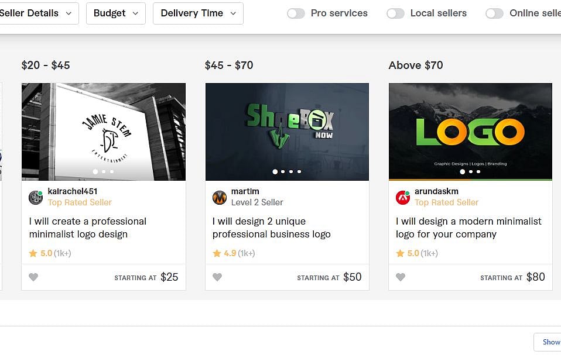
Task: Click heart icon on martim's gig card
Action: click(217, 277)
